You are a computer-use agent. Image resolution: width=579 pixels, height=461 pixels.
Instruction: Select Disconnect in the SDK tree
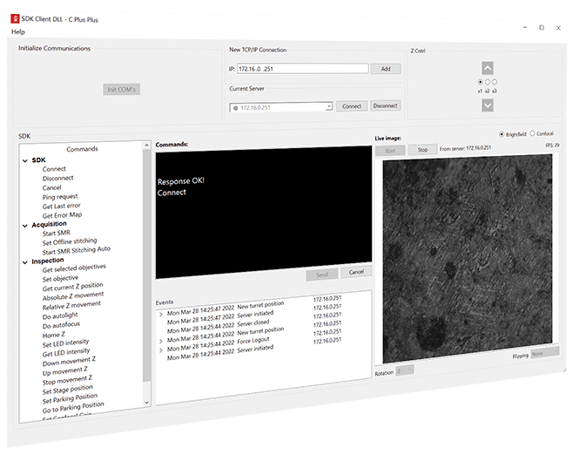58,178
